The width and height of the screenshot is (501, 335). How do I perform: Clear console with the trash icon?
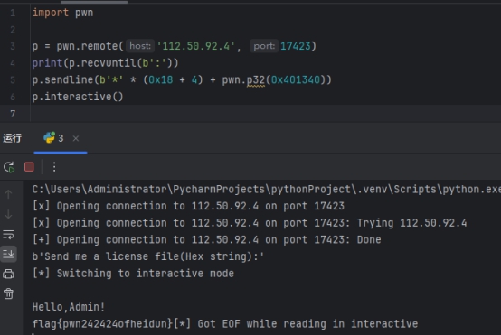9,293
